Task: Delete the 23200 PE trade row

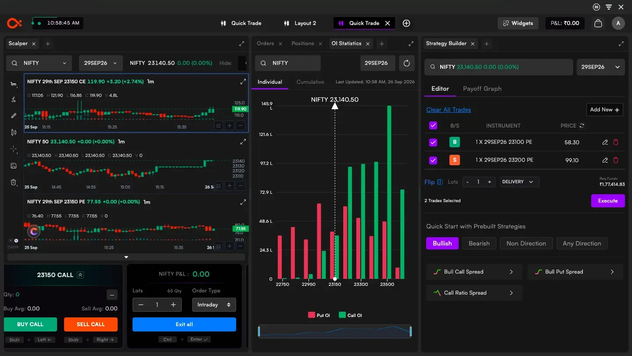Action: [x=616, y=160]
